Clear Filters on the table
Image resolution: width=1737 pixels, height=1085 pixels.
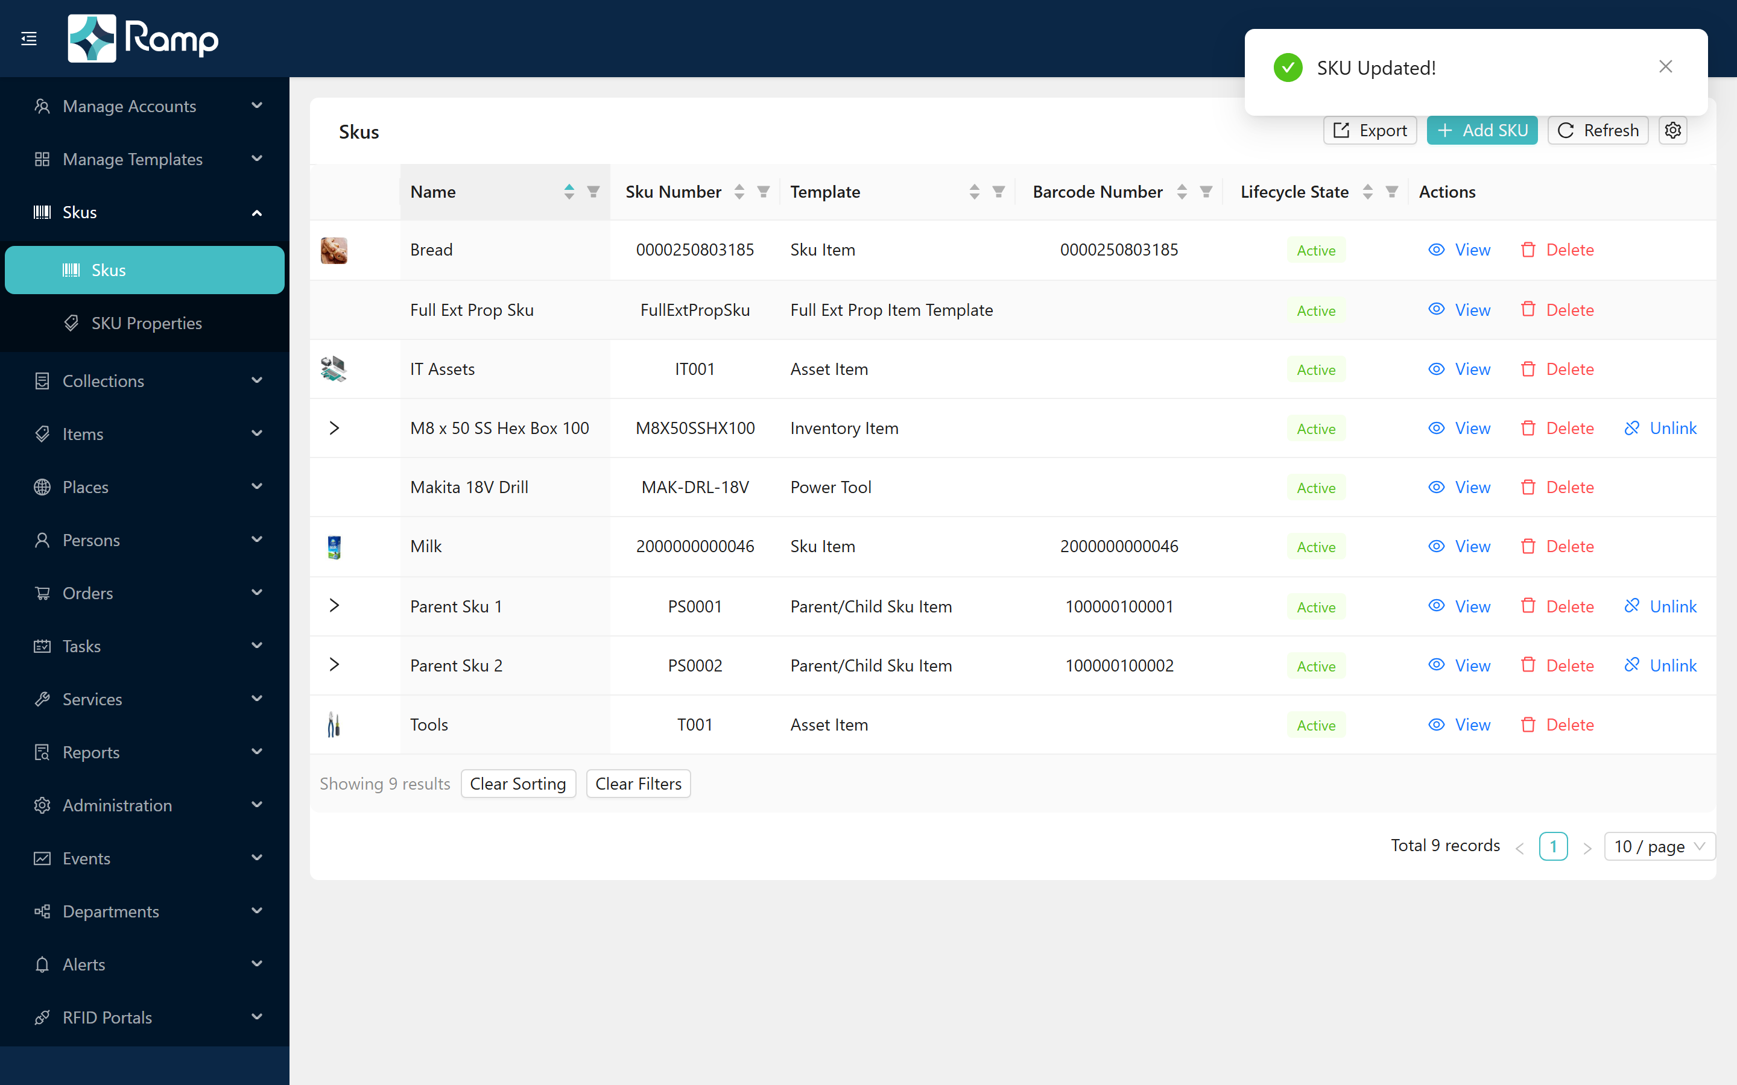(638, 784)
